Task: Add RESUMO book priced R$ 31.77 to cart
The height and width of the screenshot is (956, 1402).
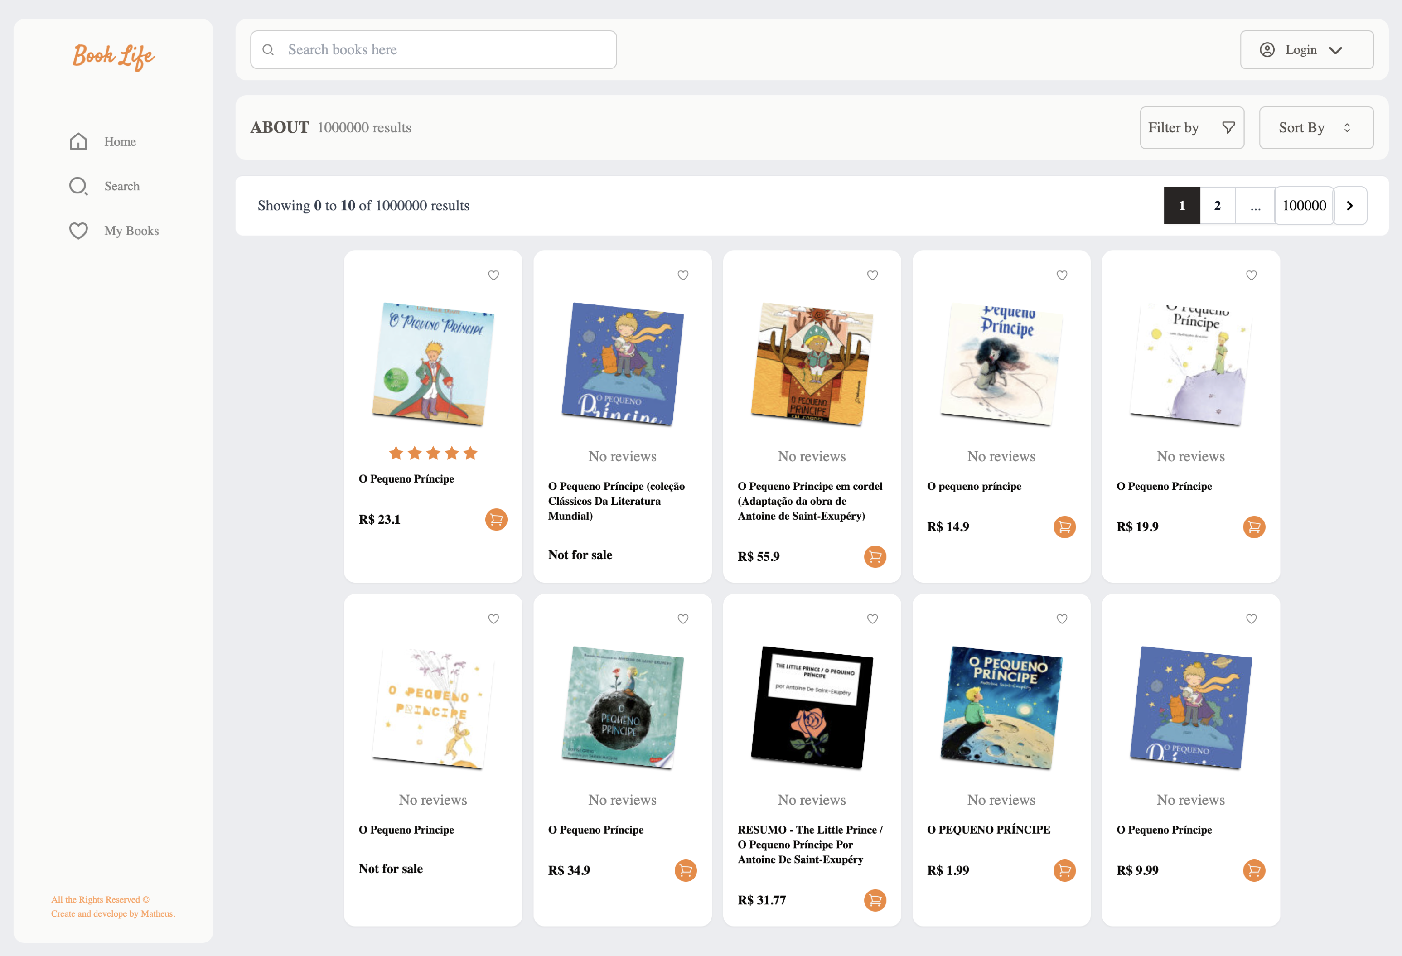Action: tap(875, 900)
